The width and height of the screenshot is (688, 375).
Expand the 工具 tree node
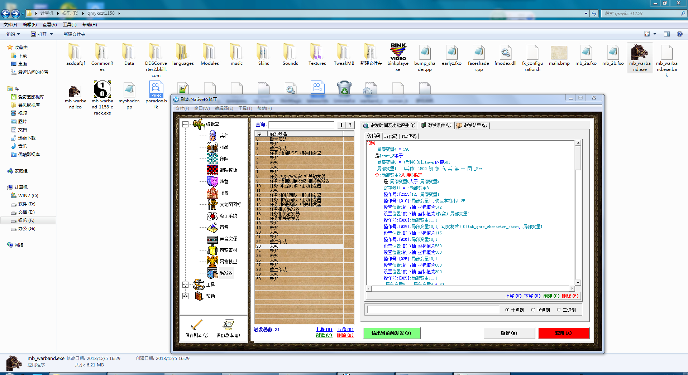click(185, 284)
